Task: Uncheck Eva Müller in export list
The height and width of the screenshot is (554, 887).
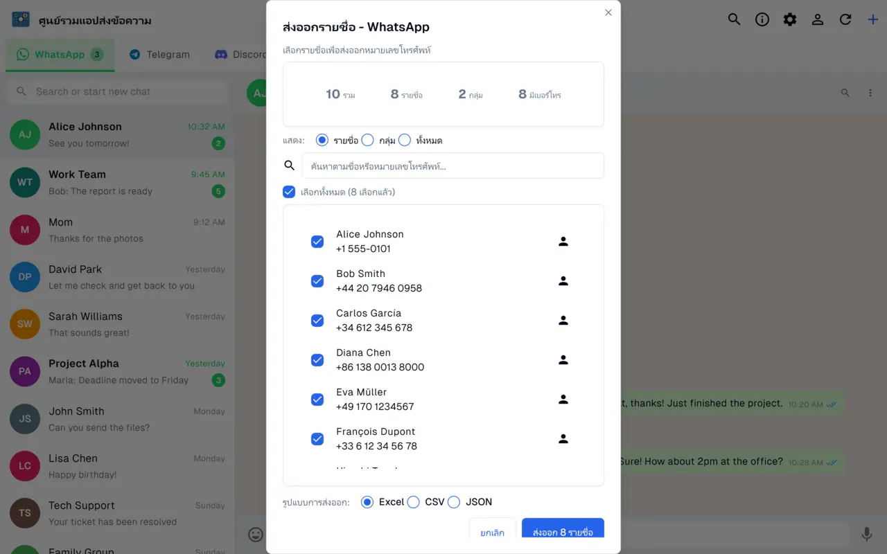Action: (317, 400)
